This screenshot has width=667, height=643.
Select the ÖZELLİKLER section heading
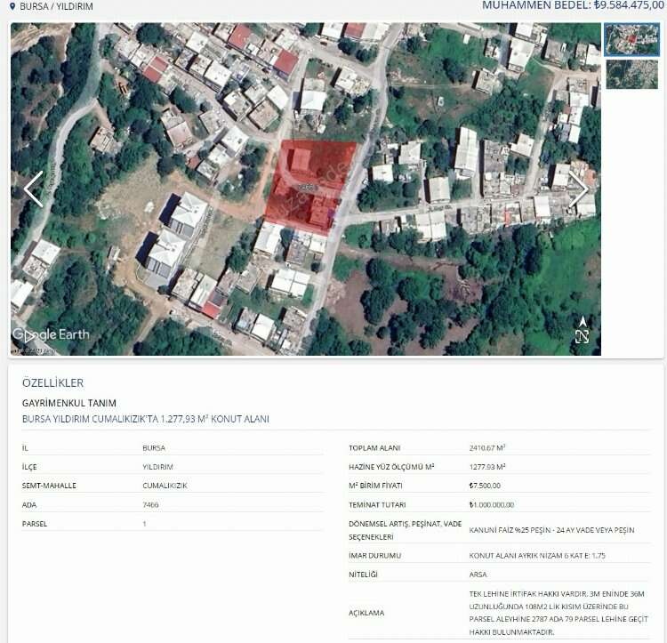52,382
